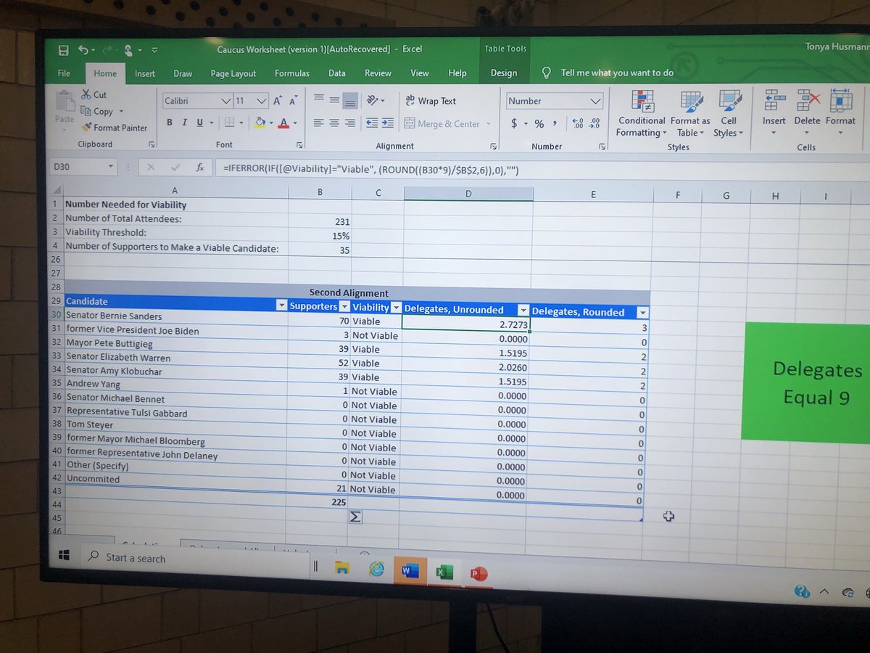Open the Format cells menu
The height and width of the screenshot is (653, 870).
[x=841, y=114]
